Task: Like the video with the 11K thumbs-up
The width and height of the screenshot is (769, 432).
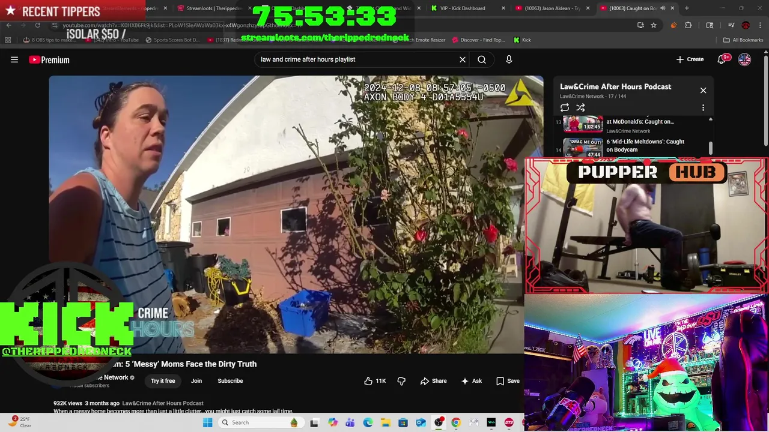Action: tap(375, 381)
